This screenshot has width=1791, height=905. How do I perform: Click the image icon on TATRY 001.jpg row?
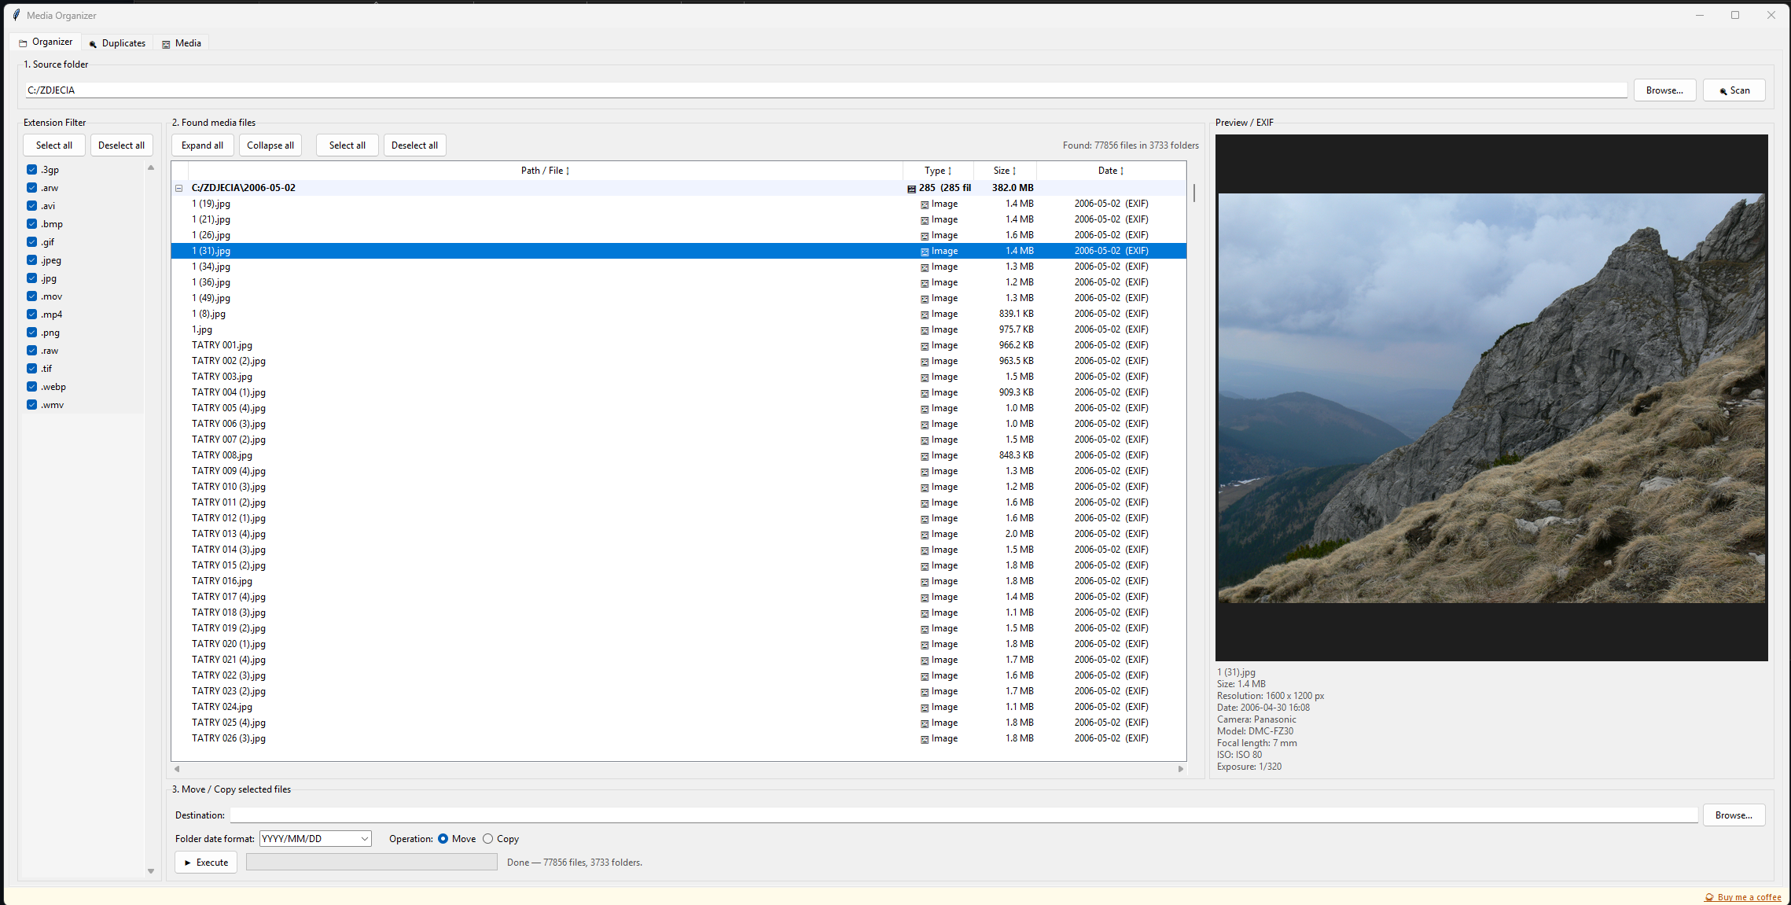coord(925,346)
